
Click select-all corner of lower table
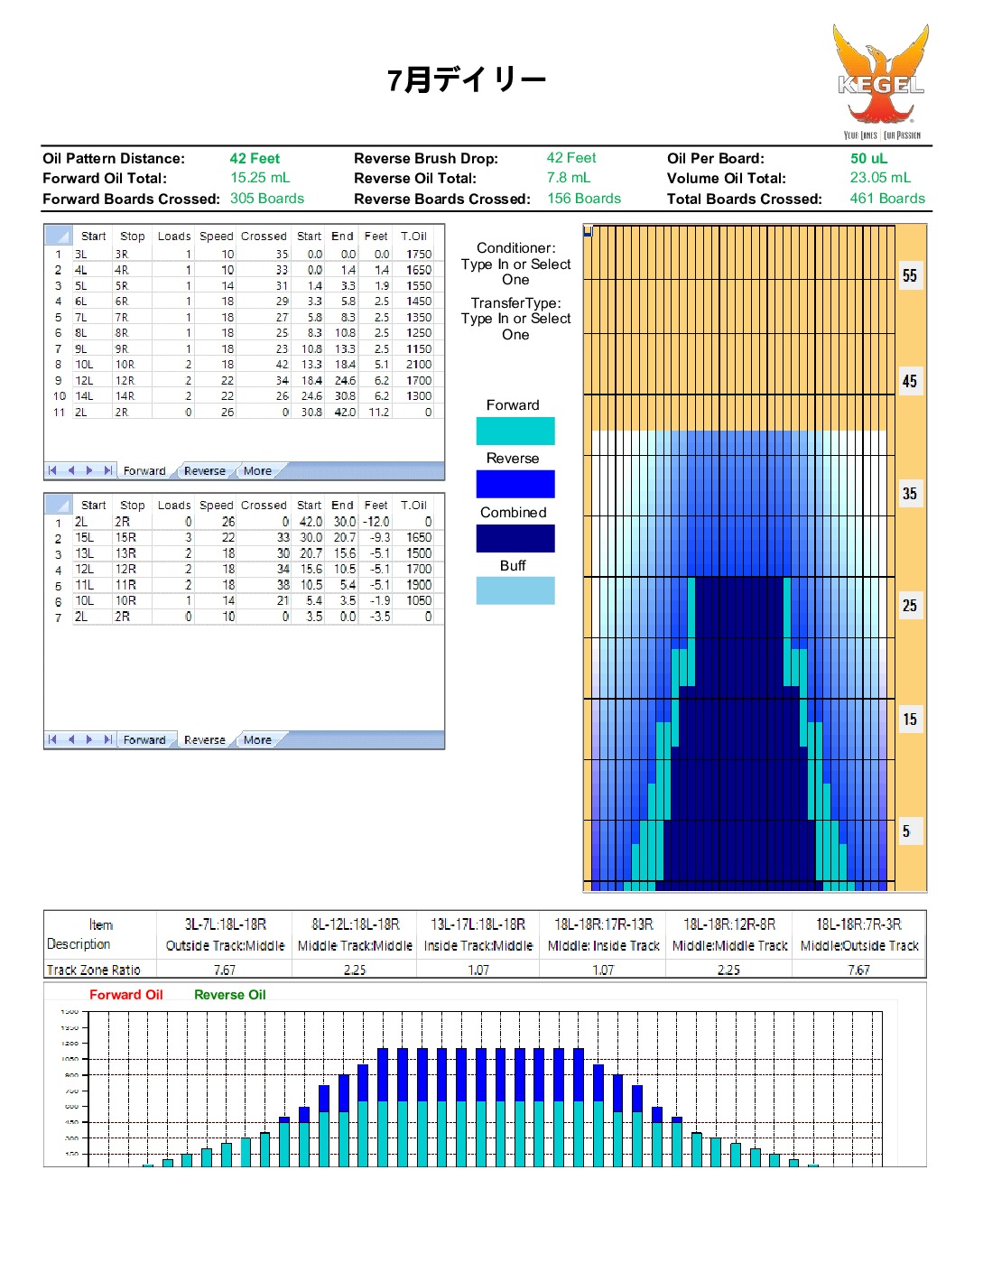(x=59, y=505)
